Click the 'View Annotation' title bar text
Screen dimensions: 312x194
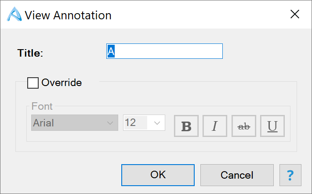coord(68,15)
